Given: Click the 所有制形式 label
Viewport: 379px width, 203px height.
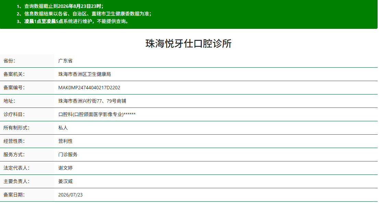Looking at the screenshot, I should coord(16,128).
